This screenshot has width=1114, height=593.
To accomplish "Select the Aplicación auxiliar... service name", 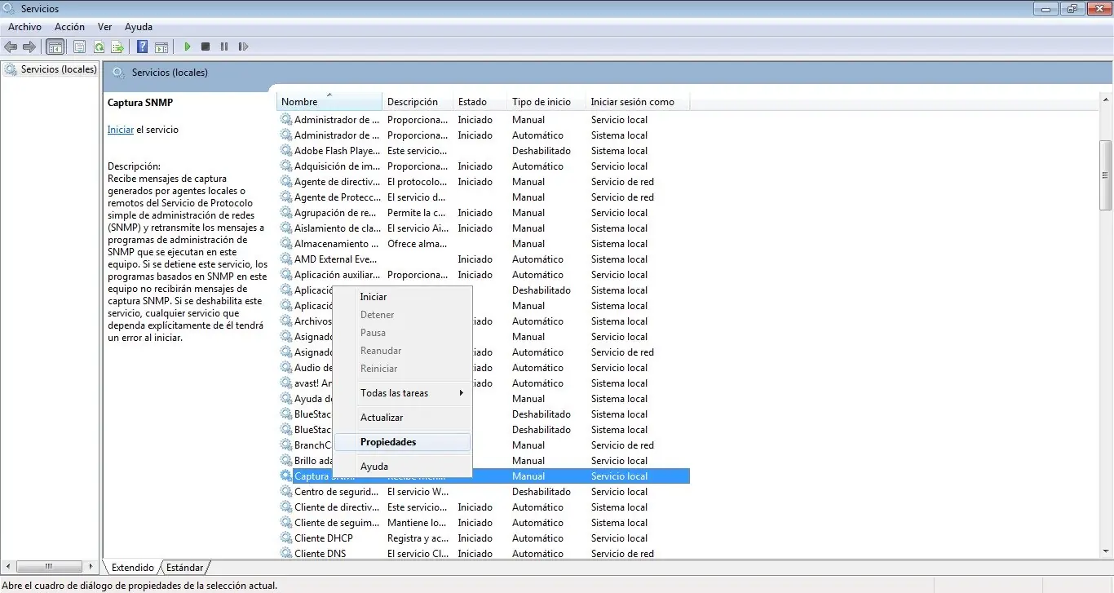I will 337,275.
